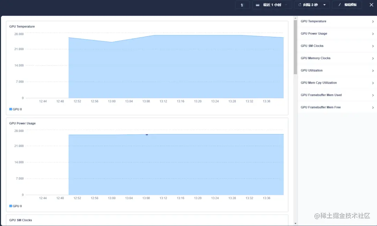Click the pencil icon on 编辑模板

pyautogui.click(x=340, y=5)
